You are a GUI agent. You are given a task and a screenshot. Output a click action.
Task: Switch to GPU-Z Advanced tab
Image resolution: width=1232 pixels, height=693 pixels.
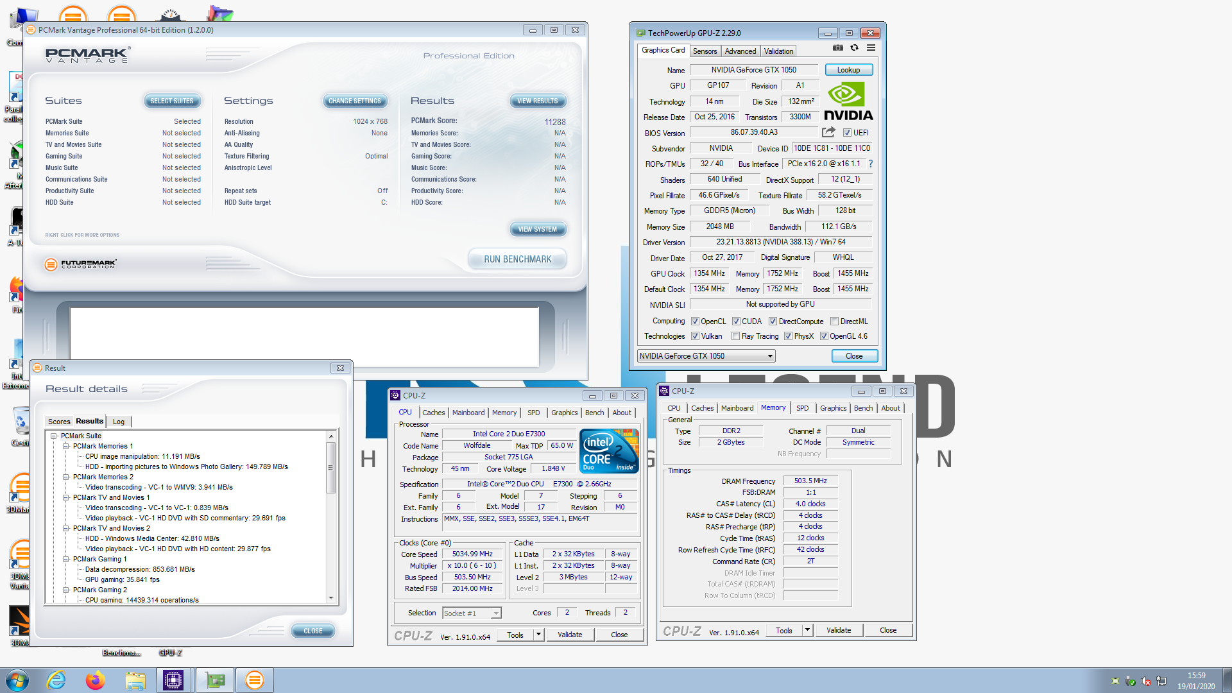[x=740, y=51]
